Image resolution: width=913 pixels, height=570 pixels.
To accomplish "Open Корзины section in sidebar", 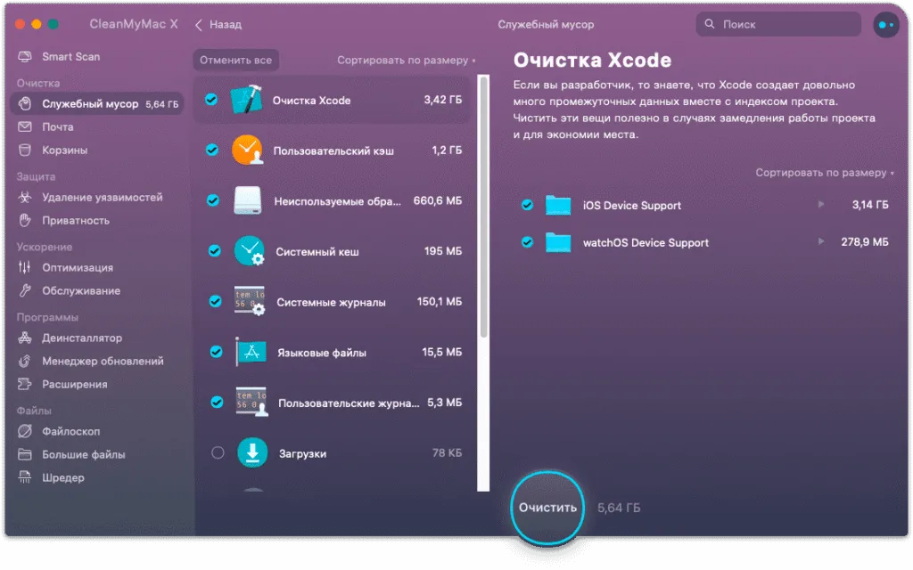I will 64,150.
